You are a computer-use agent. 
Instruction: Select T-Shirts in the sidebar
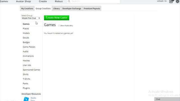(26, 79)
